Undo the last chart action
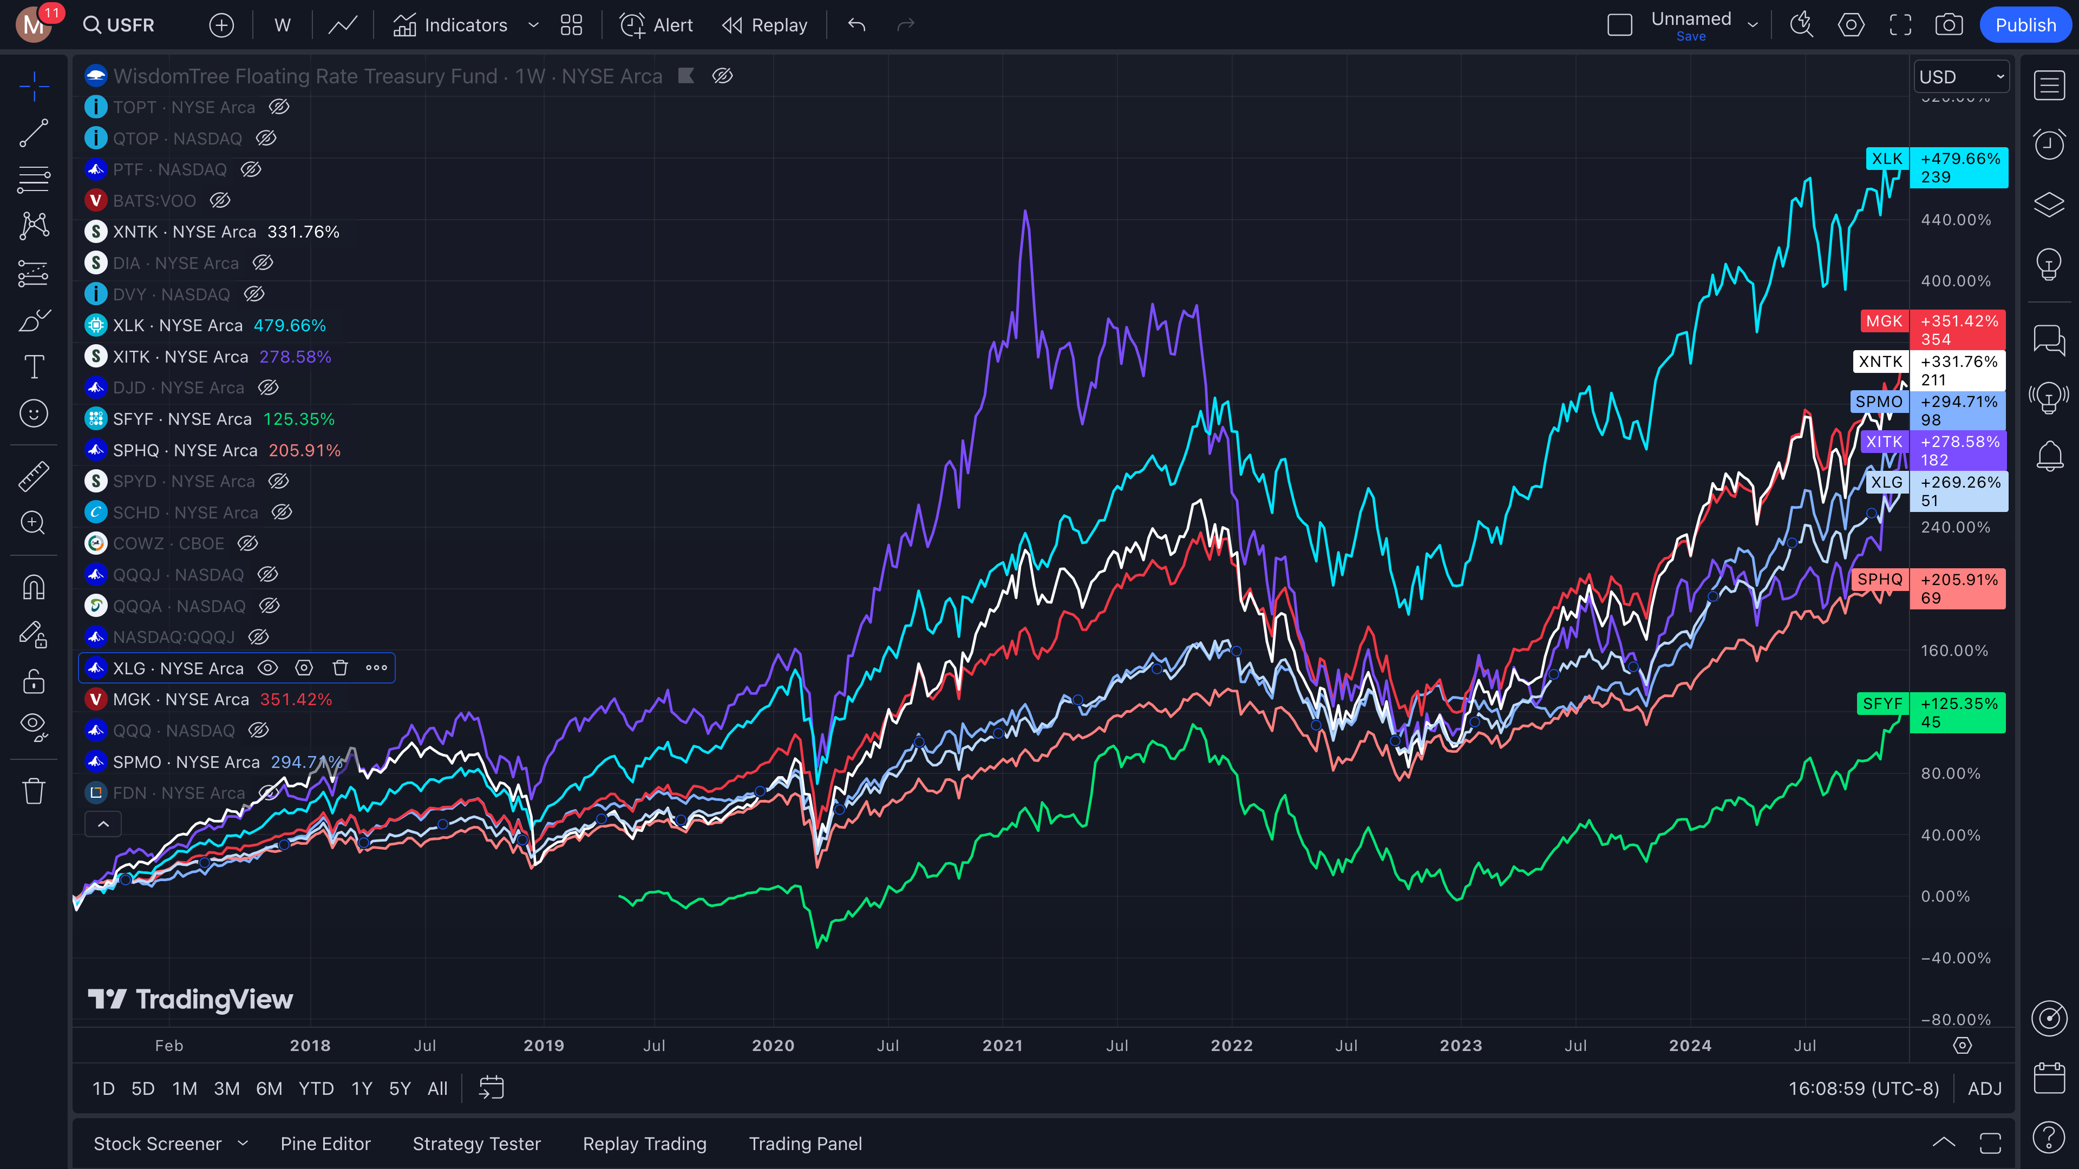Screen dimensions: 2079x1169 [x=857, y=25]
